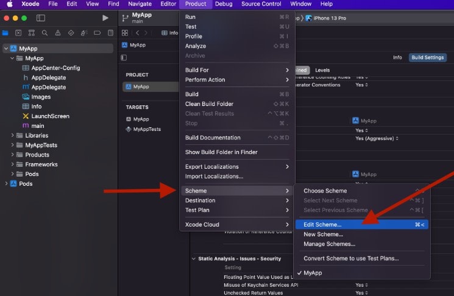Open the Yes (Aggressive) value popup
Image resolution: width=454 pixels, height=296 pixels.
tap(377, 138)
